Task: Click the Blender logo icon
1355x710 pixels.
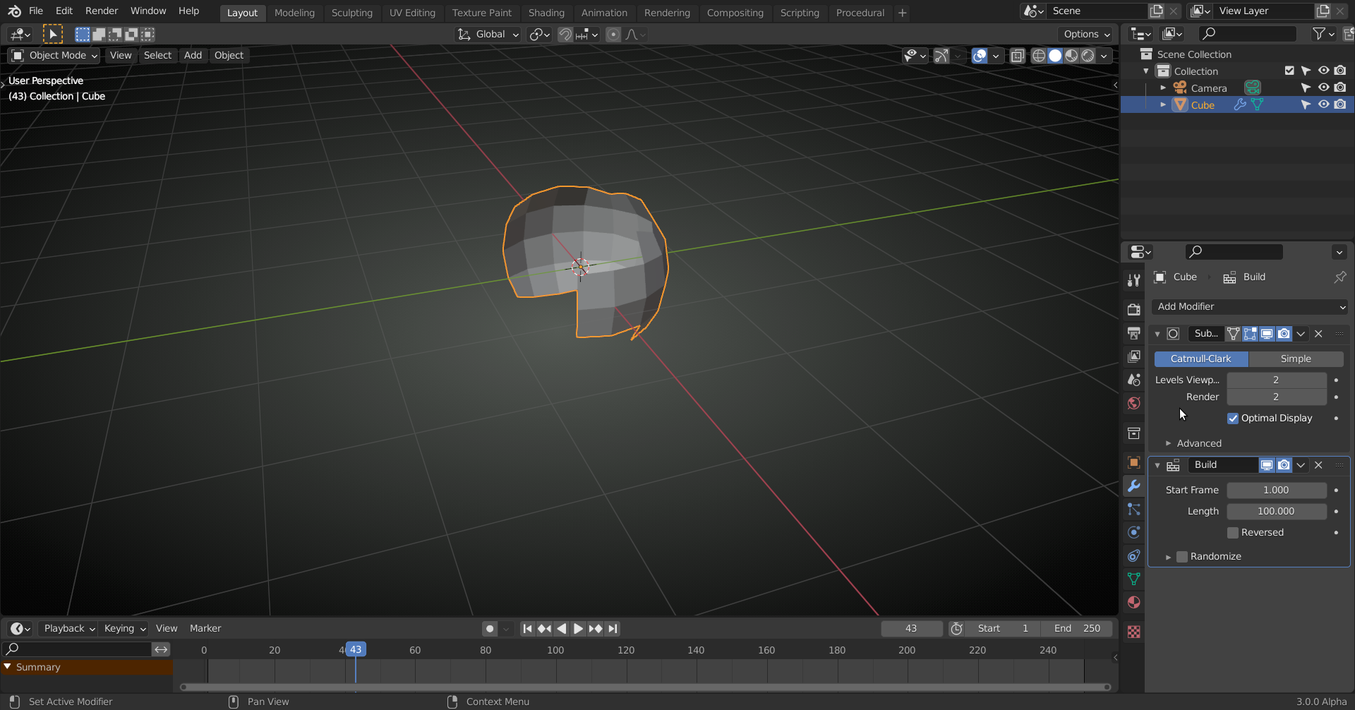Action: tap(14, 11)
